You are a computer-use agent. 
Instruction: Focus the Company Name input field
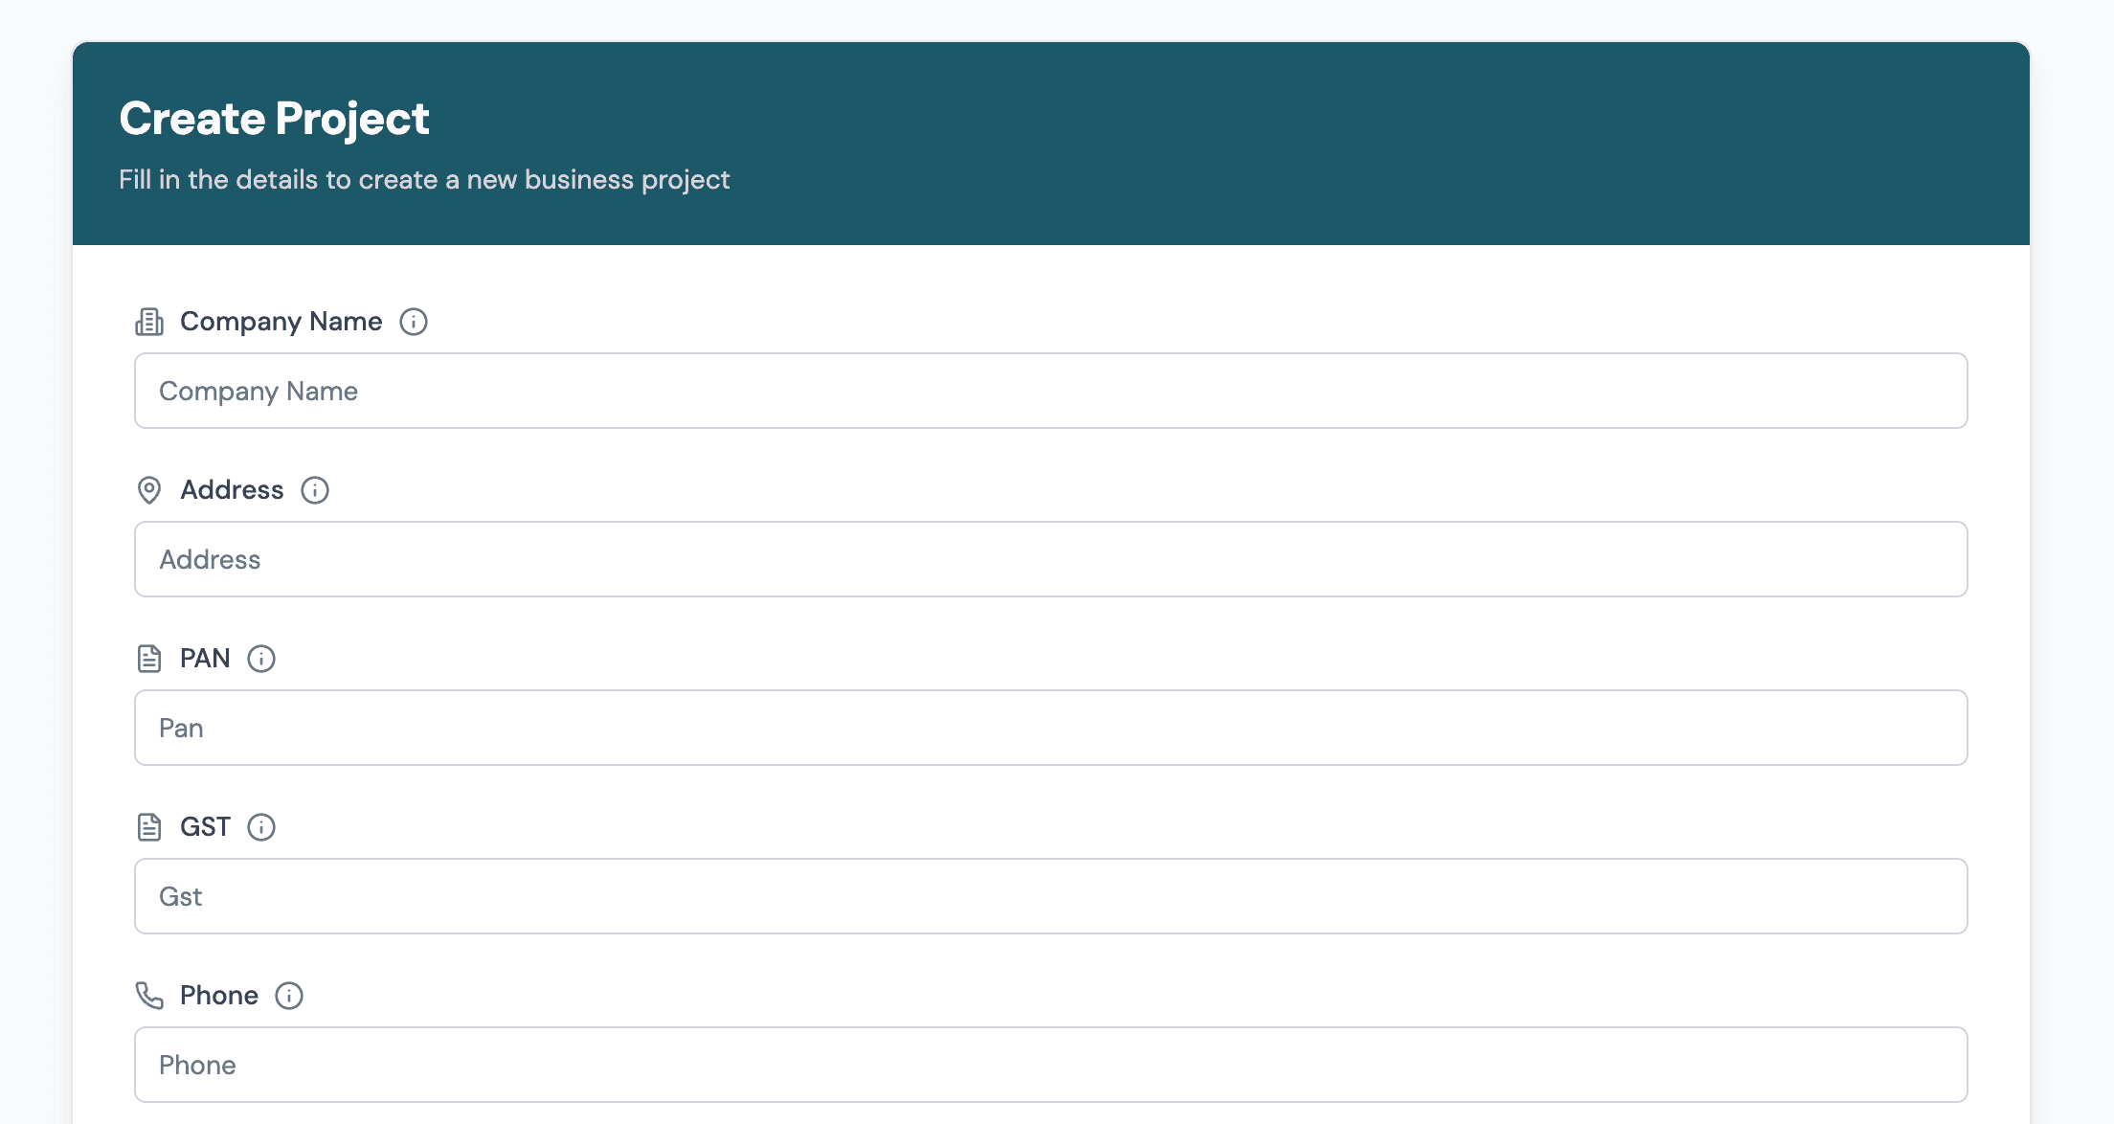point(1050,391)
